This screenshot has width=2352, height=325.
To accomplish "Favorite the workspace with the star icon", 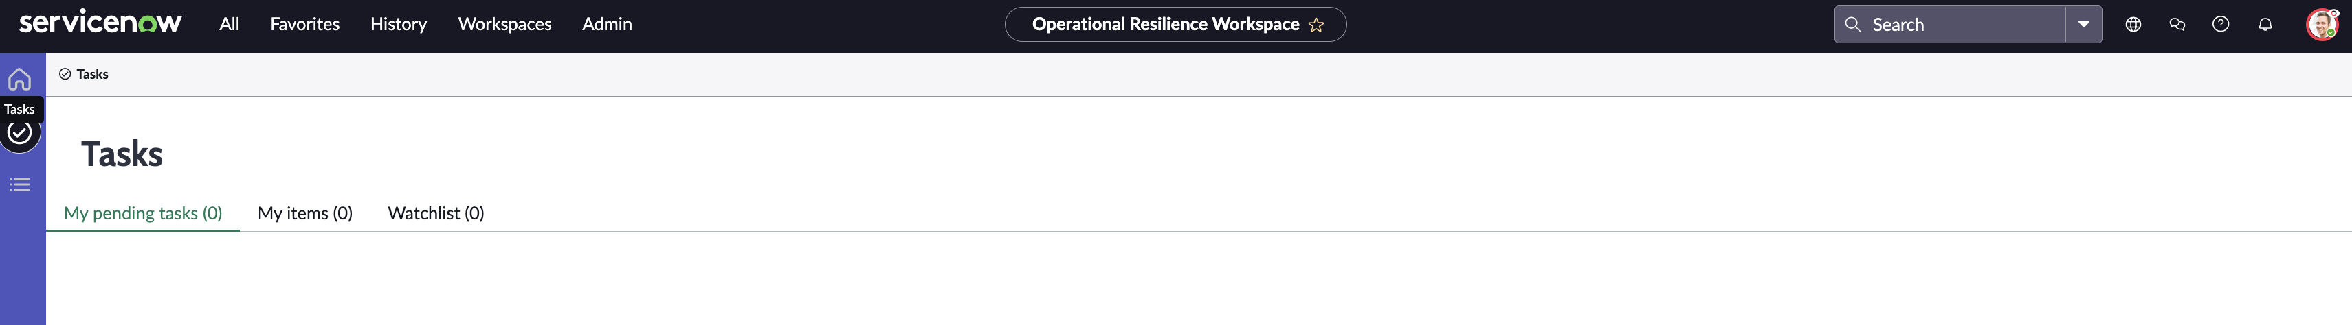I will pyautogui.click(x=1316, y=25).
